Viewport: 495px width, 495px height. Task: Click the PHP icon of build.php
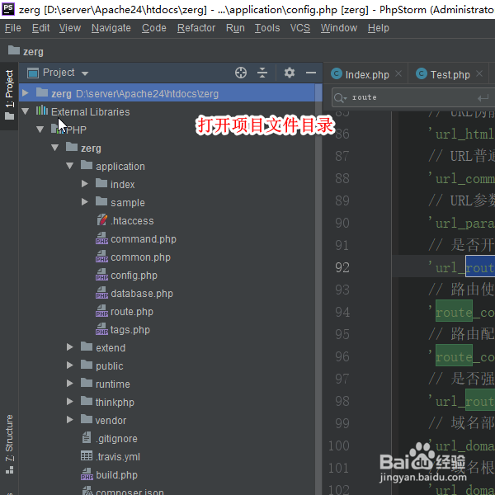click(x=87, y=474)
